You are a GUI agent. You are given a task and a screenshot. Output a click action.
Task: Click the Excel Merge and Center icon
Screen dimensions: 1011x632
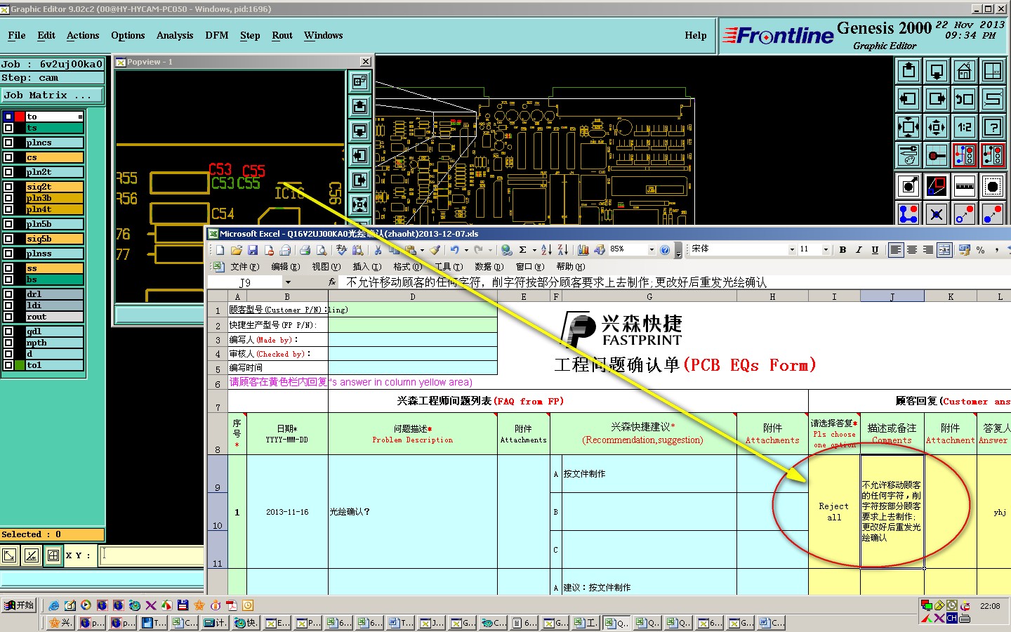[944, 250]
